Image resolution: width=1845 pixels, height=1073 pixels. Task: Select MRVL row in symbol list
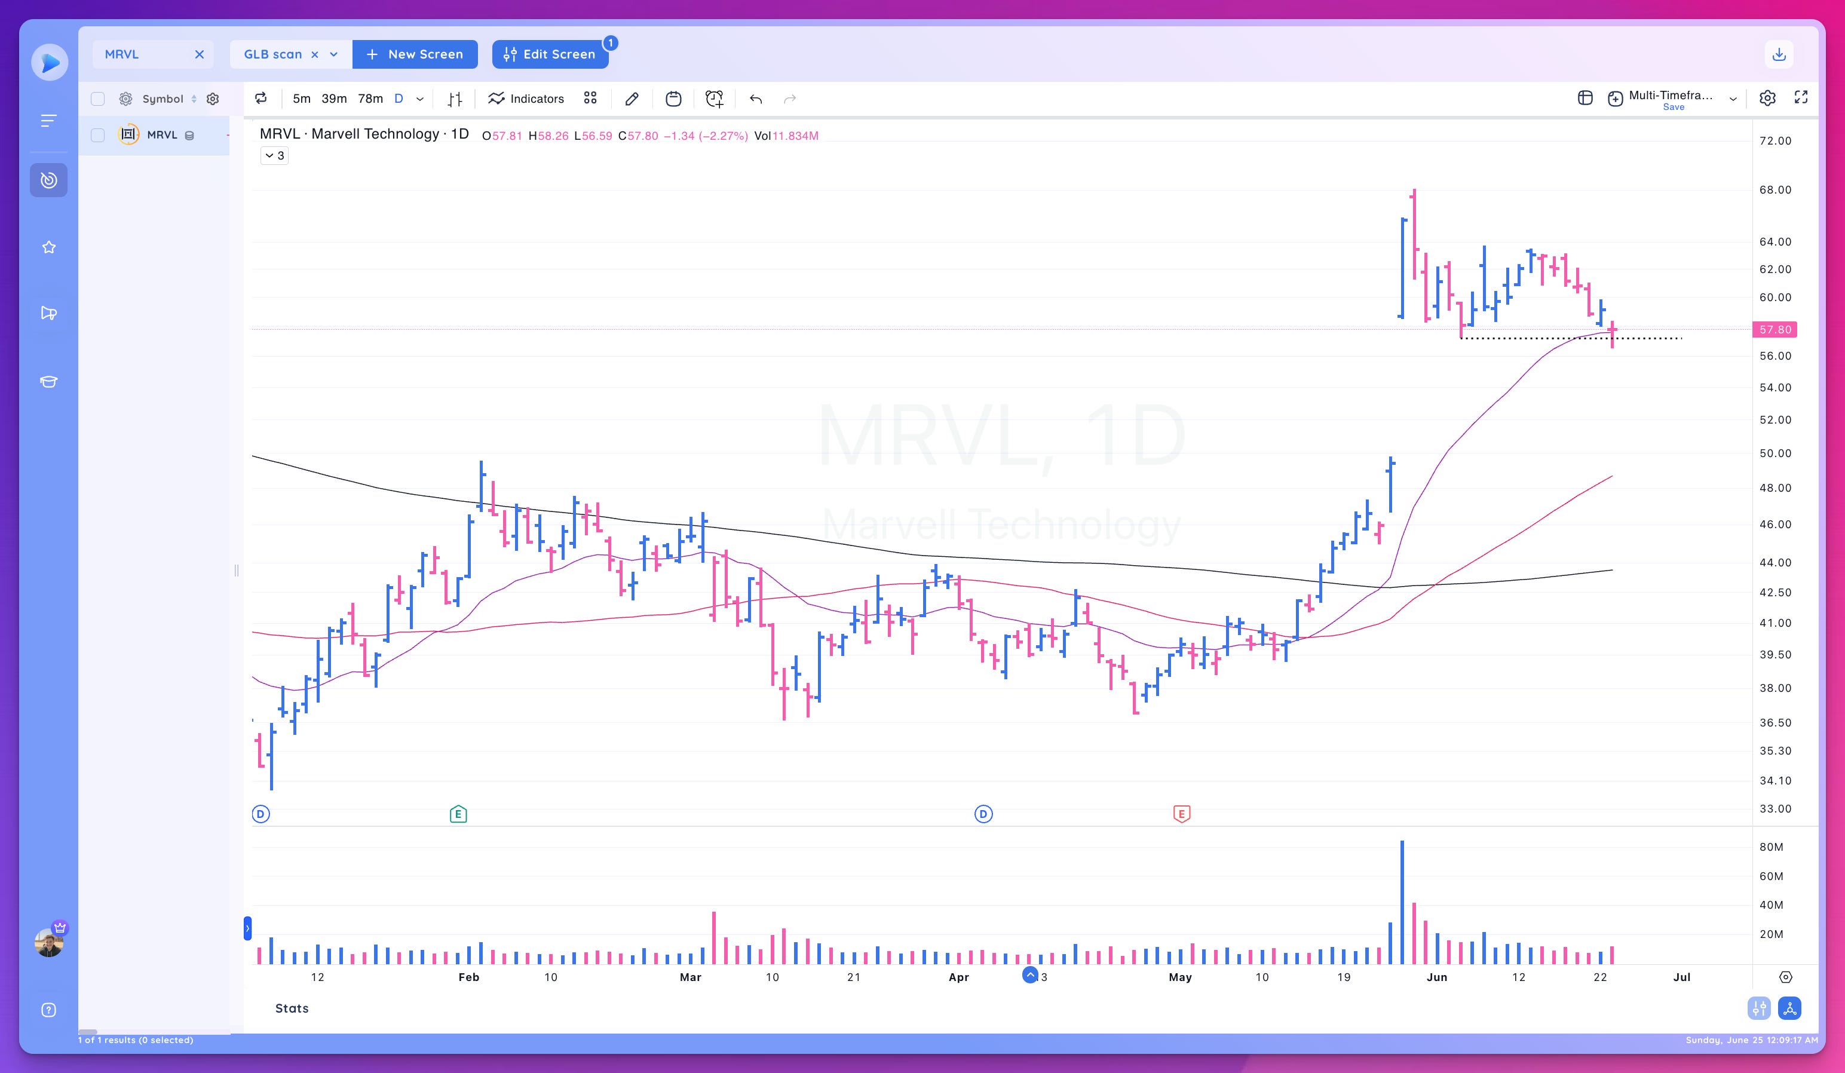coord(154,134)
